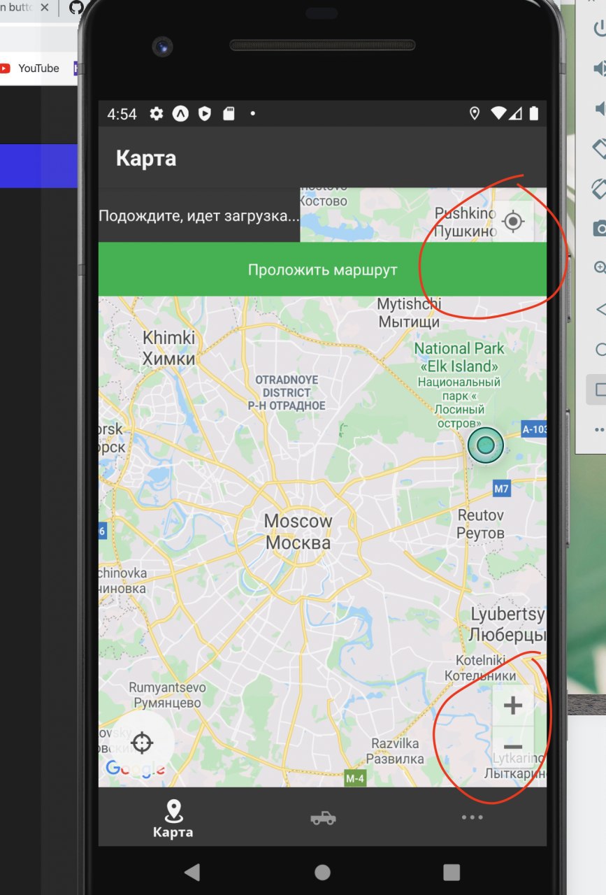The height and width of the screenshot is (895, 606).
Task: Switch to the GitHub browser tab
Action: (76, 8)
